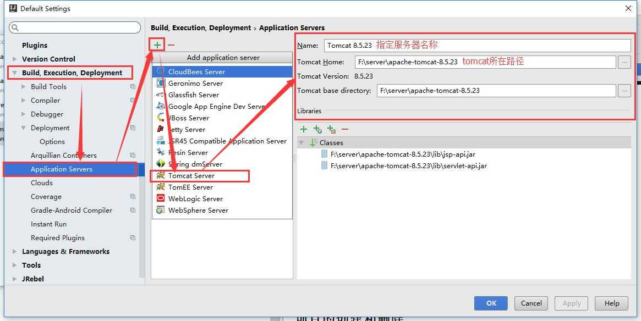Image resolution: width=641 pixels, height=321 pixels.
Task: Click the green plus add server button
Action: click(x=157, y=45)
